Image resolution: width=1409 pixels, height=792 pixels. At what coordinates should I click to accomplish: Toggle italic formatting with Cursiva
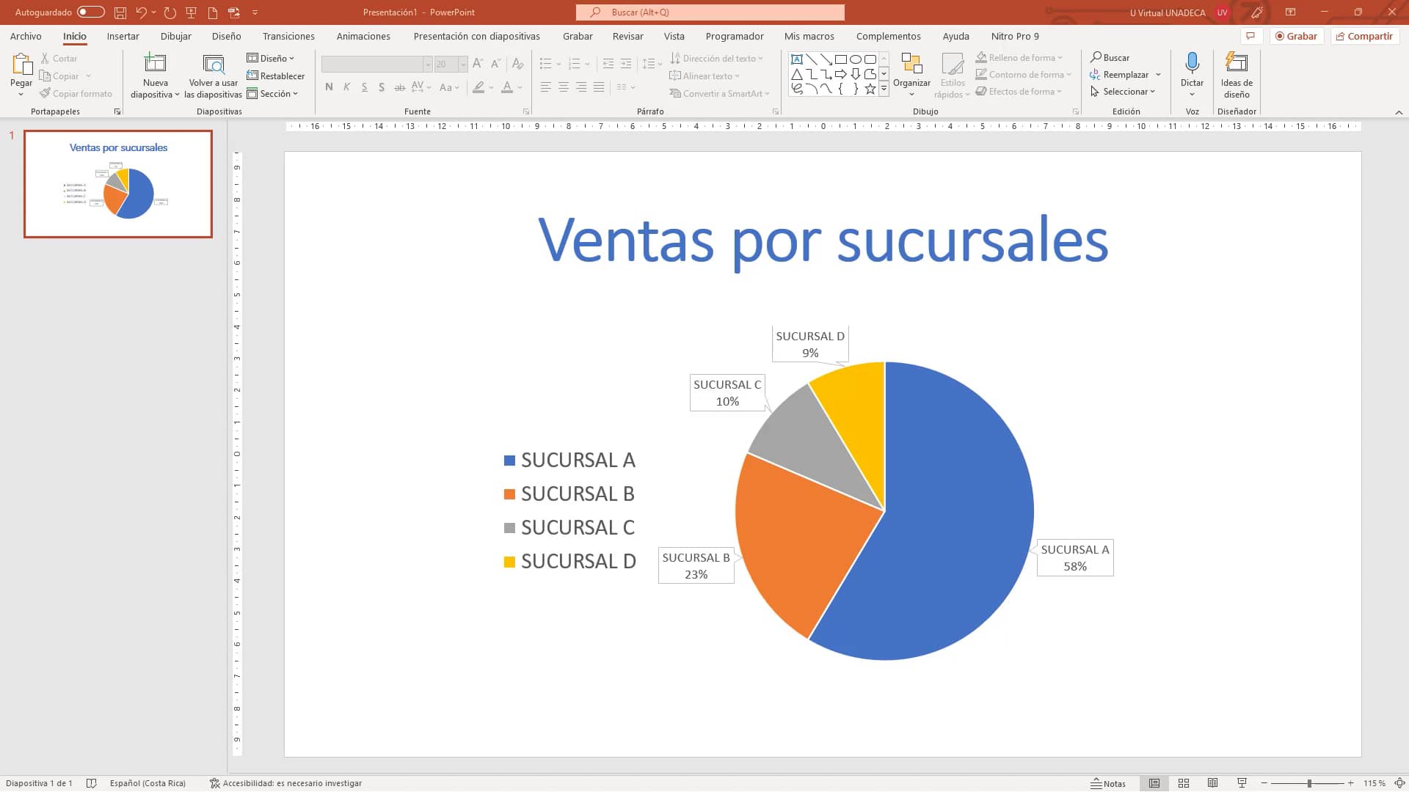pyautogui.click(x=346, y=87)
